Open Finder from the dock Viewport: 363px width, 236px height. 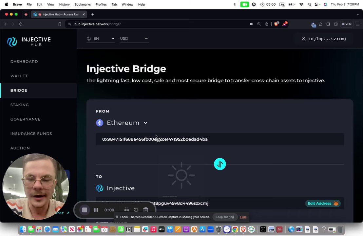(x=23, y=229)
